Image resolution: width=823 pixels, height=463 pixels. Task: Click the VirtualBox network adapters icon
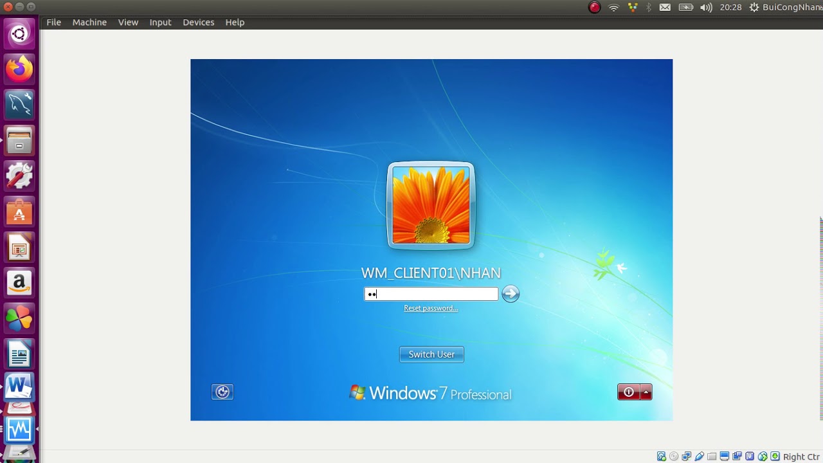pyautogui.click(x=687, y=457)
